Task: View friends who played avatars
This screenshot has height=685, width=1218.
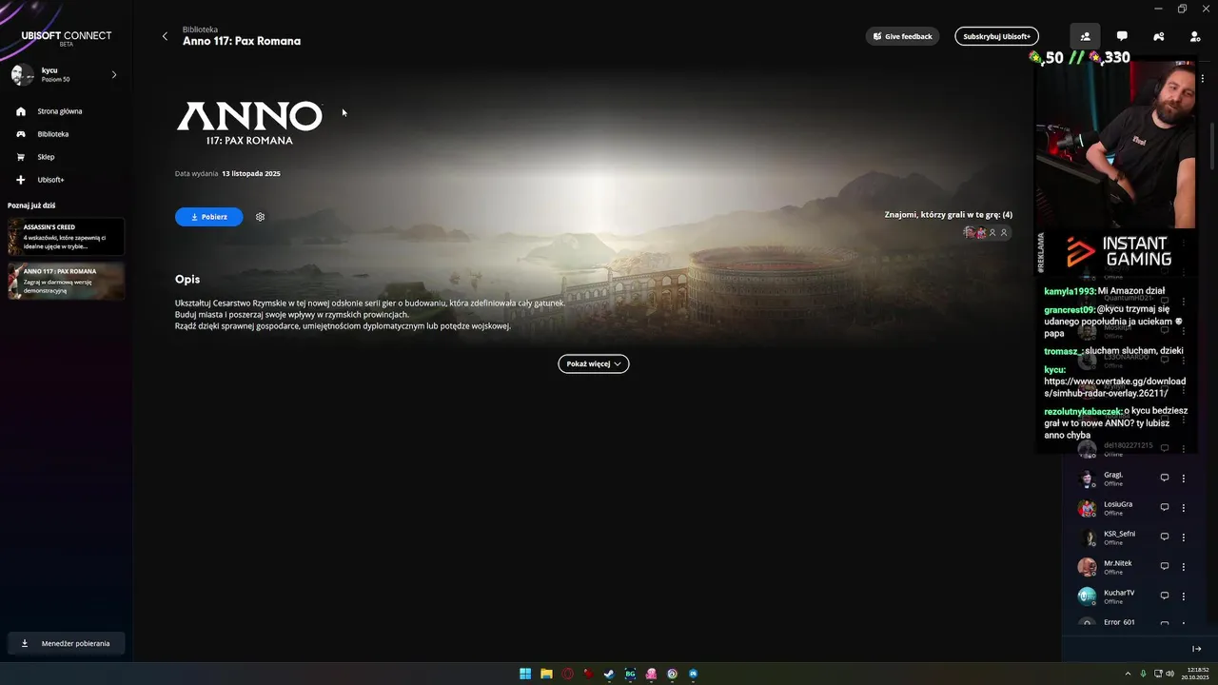Action: click(x=986, y=232)
